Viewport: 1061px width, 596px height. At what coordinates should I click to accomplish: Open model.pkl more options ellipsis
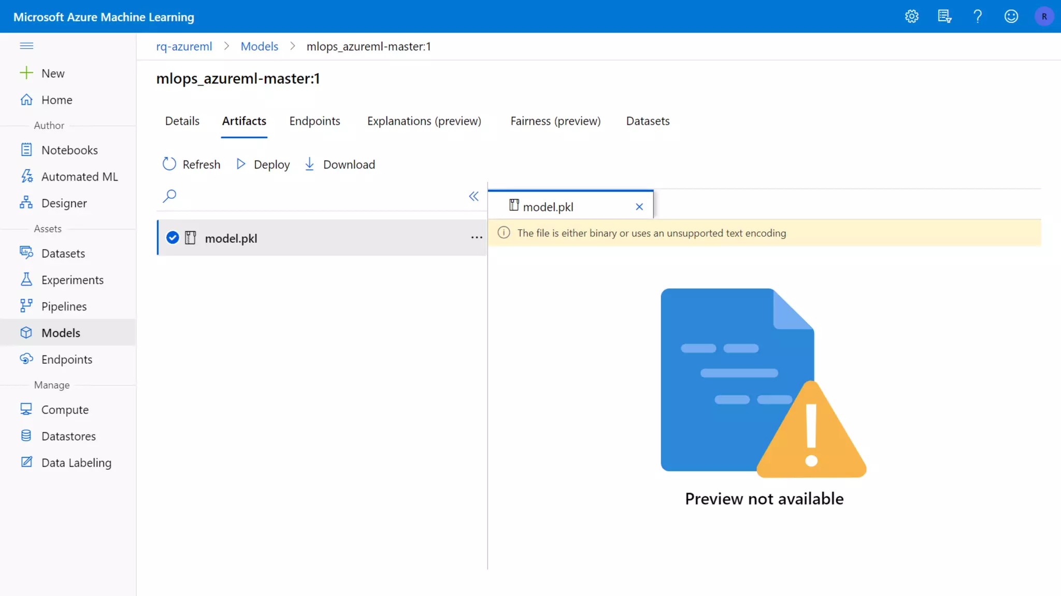tap(477, 237)
